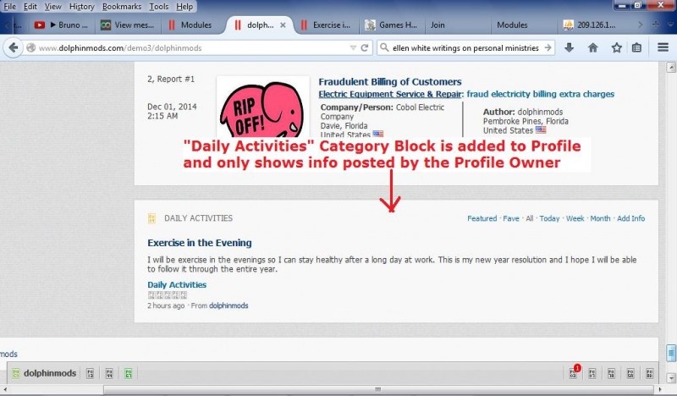The width and height of the screenshot is (677, 396).
Task: Open the Edit menu
Action: [30, 7]
